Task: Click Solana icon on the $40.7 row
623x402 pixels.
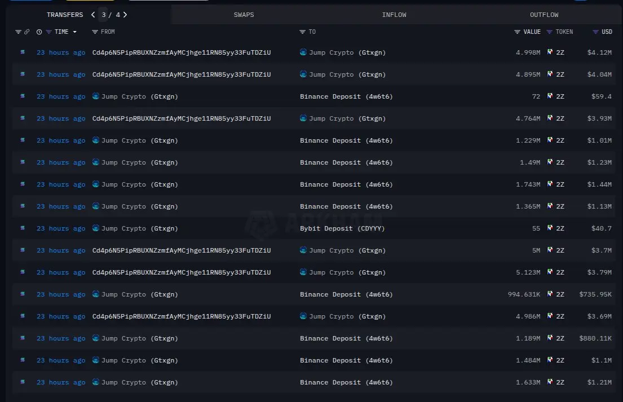Action: click(23, 228)
